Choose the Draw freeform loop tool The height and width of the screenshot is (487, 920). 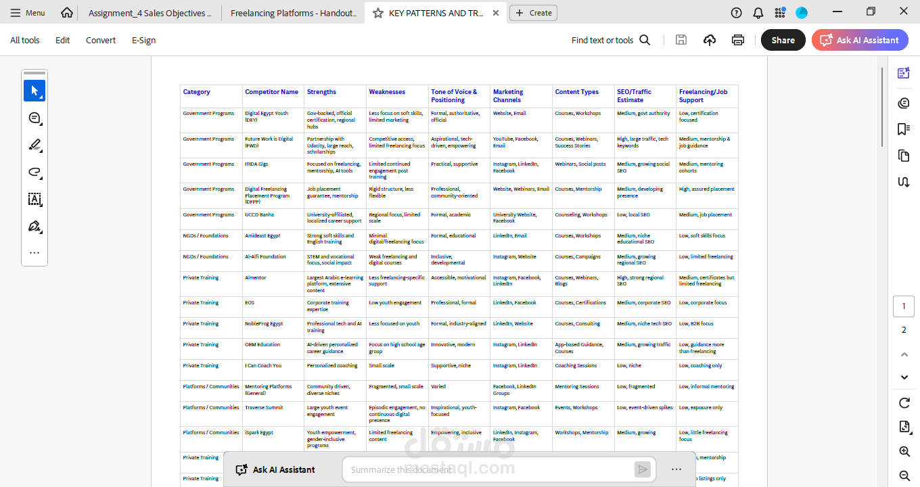(34, 172)
